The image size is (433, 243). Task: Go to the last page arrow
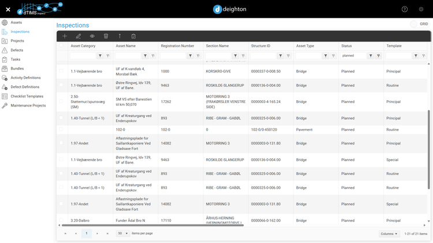point(108,233)
